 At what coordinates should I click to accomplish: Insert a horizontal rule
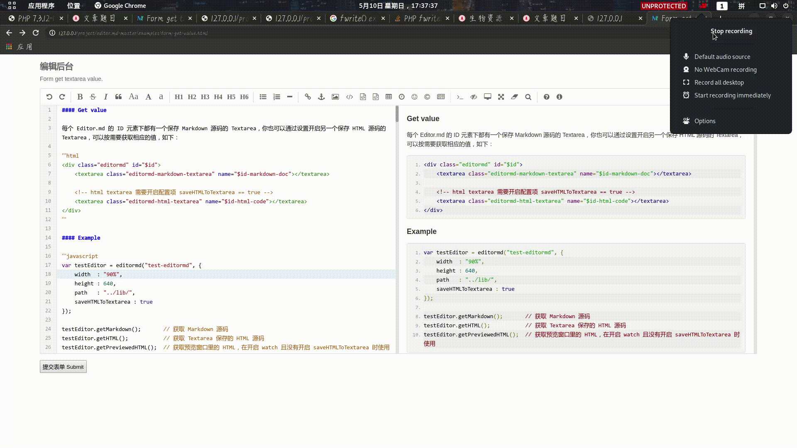tap(290, 97)
